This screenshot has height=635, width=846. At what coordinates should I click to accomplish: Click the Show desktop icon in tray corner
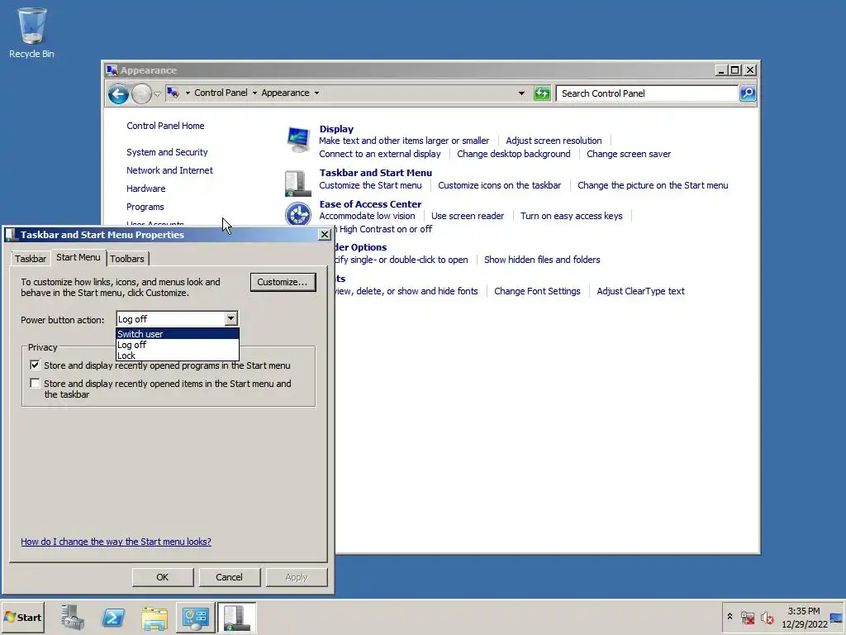pos(836,617)
